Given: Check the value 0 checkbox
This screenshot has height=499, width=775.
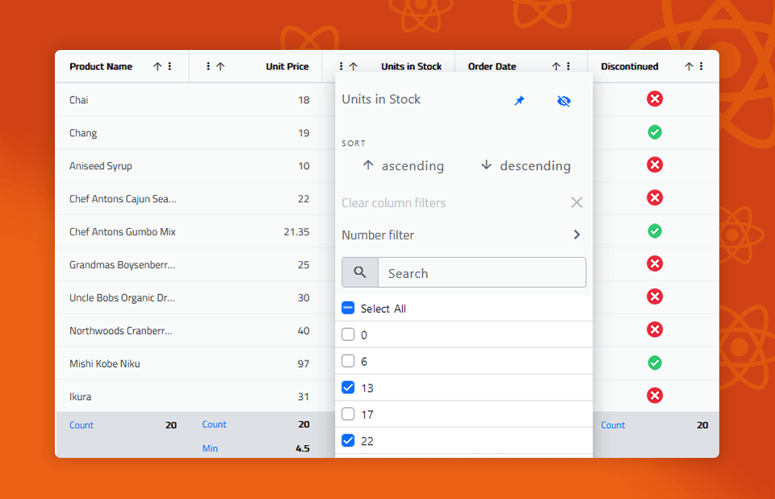Looking at the screenshot, I should pyautogui.click(x=348, y=335).
